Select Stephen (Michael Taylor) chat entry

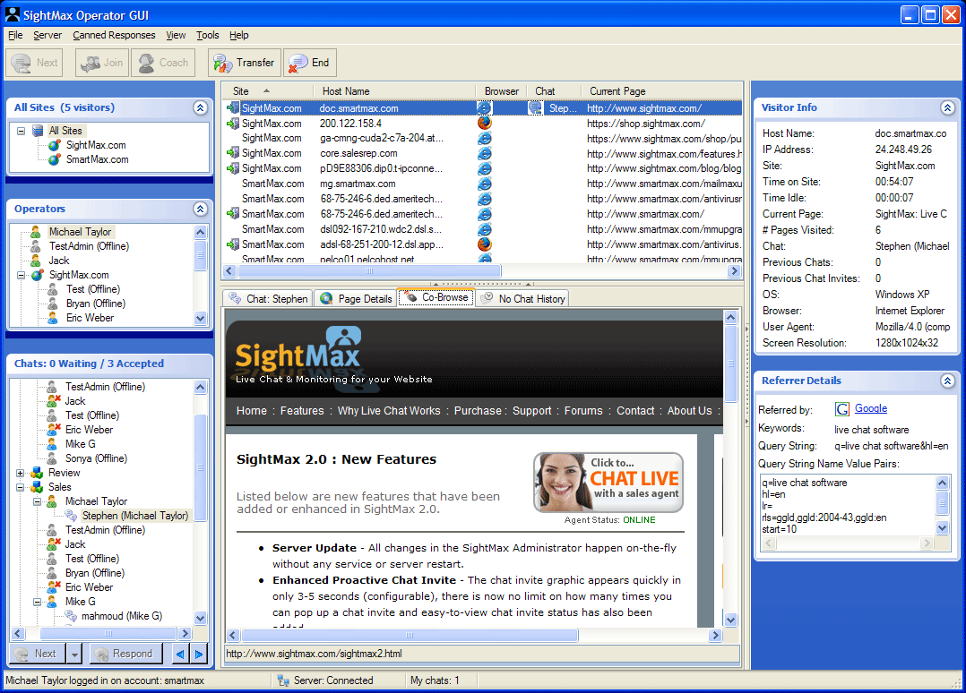click(135, 516)
